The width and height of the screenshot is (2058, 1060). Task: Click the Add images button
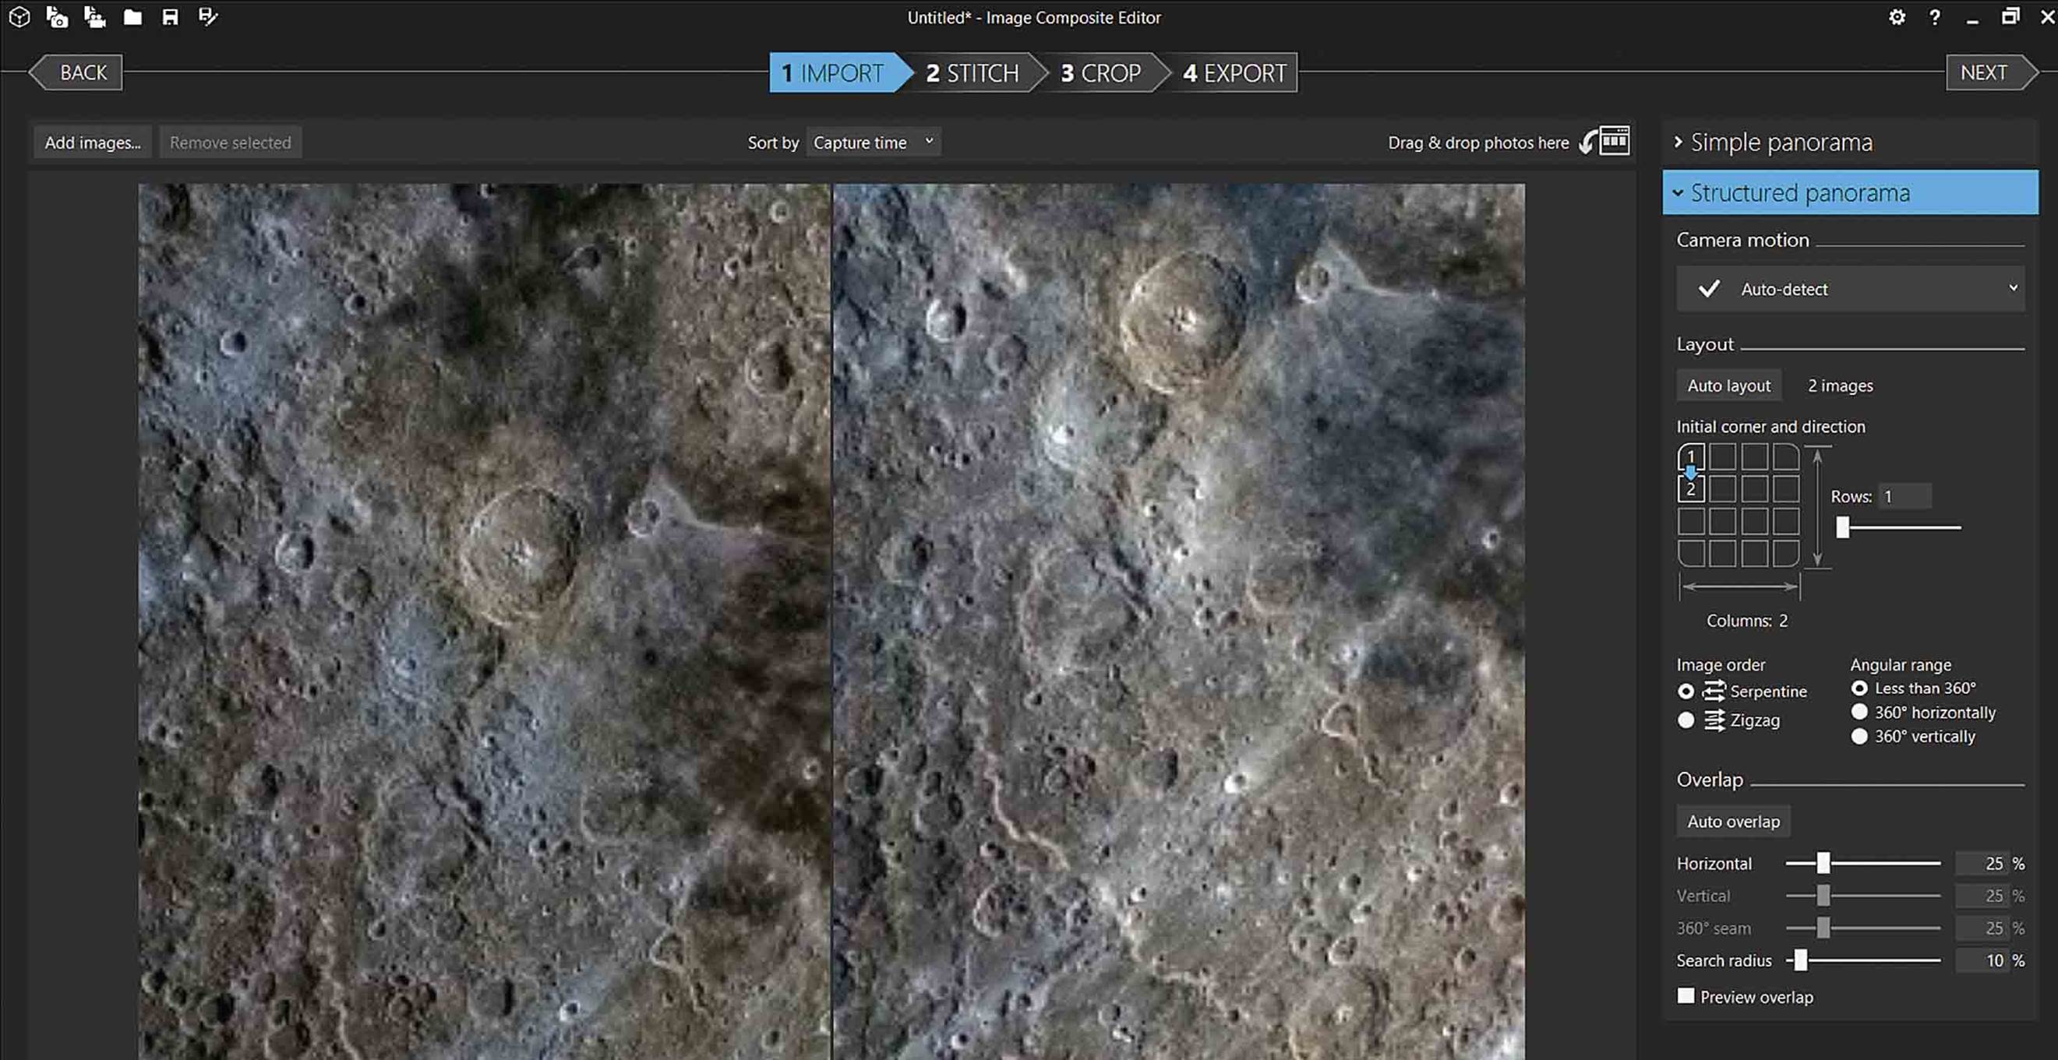(x=93, y=142)
